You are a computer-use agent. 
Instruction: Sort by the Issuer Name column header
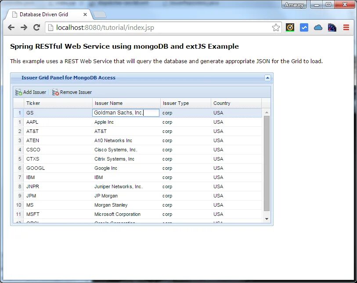pos(126,103)
